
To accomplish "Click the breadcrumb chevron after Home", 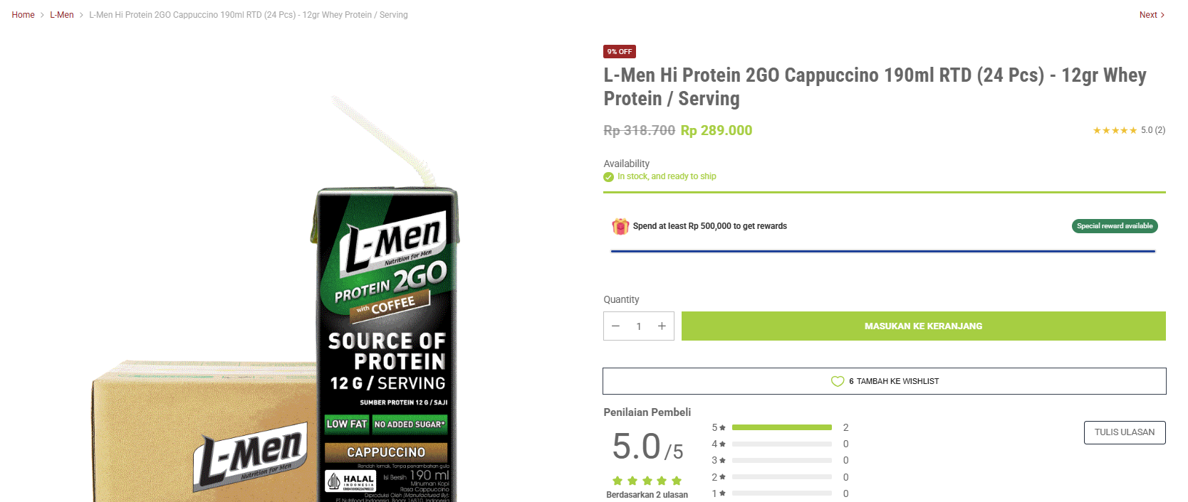I will [x=42, y=15].
